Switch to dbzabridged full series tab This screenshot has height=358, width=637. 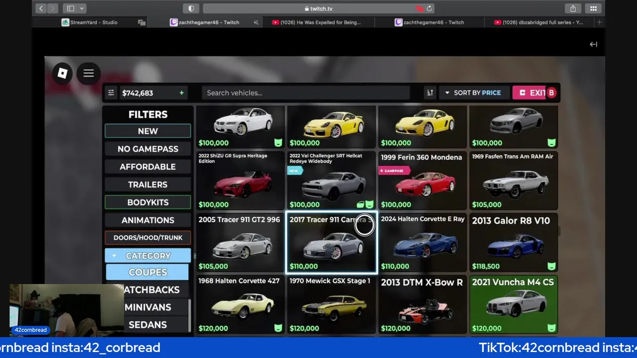[x=539, y=22]
